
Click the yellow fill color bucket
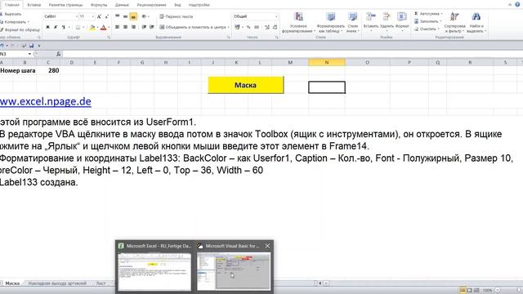[x=92, y=27]
